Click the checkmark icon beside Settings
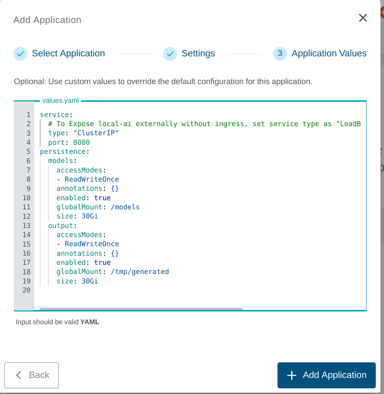Viewport: 384px width, 394px height. (x=170, y=53)
